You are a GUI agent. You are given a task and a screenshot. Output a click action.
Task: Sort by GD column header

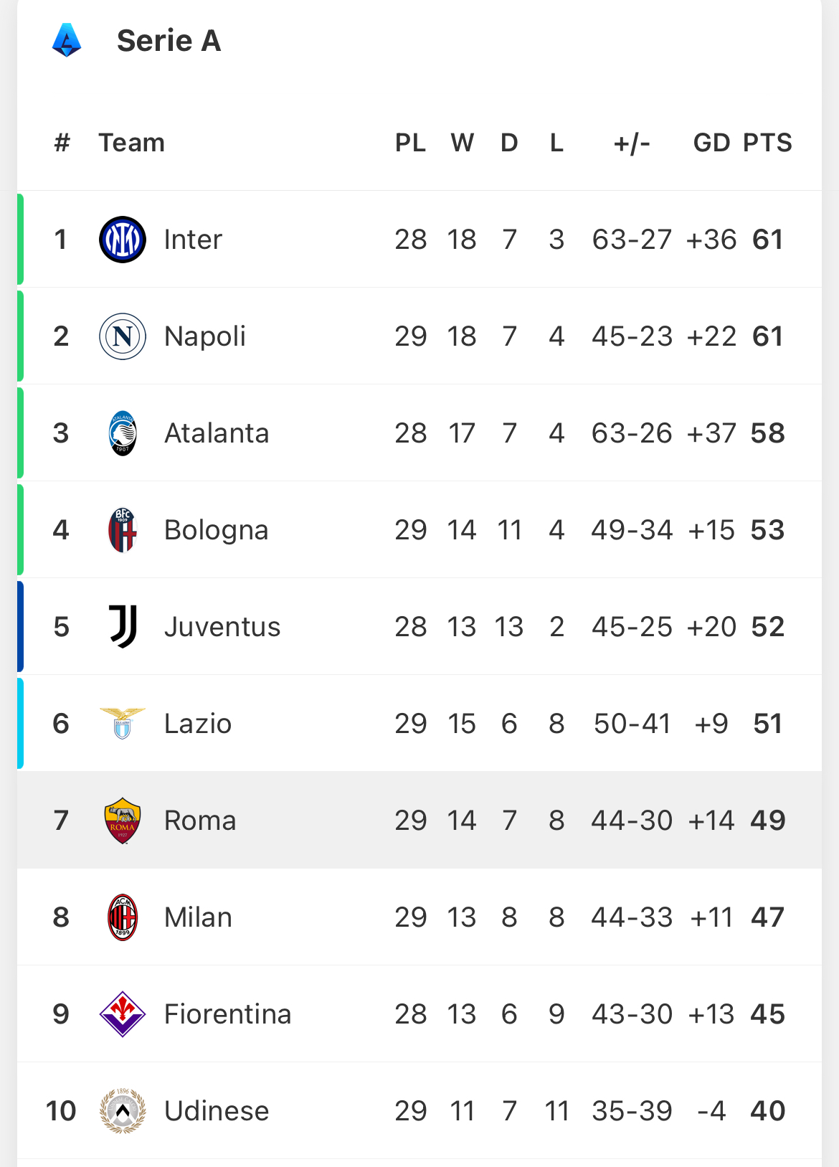711,143
